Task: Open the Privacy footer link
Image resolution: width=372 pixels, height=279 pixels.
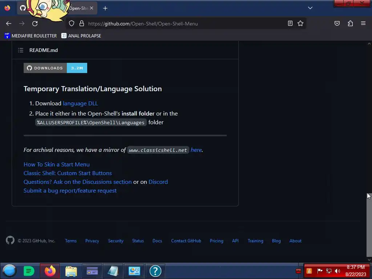Action: click(92, 241)
